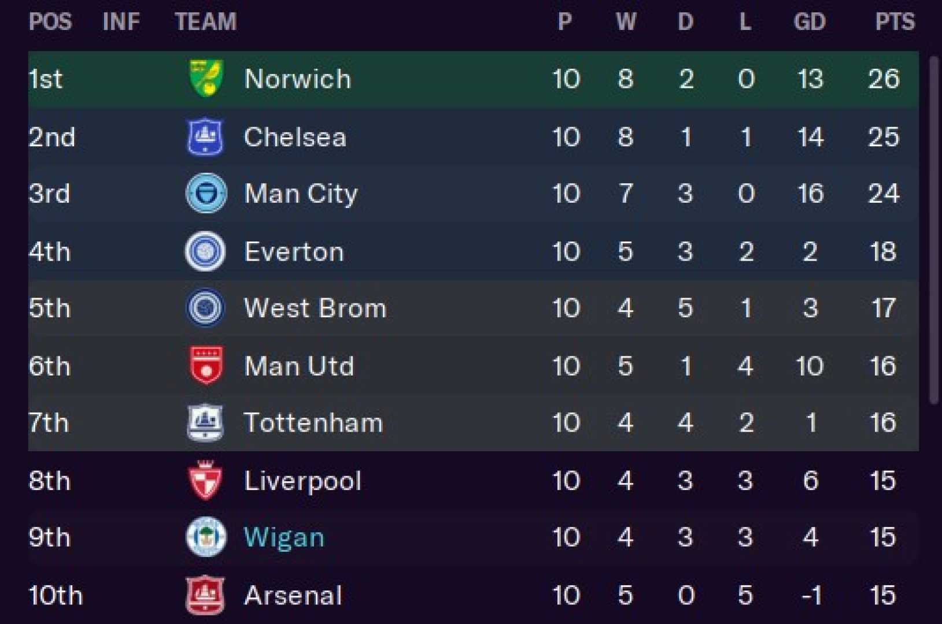Sort table by PTS column header
Image resolution: width=942 pixels, height=624 pixels.
(894, 22)
